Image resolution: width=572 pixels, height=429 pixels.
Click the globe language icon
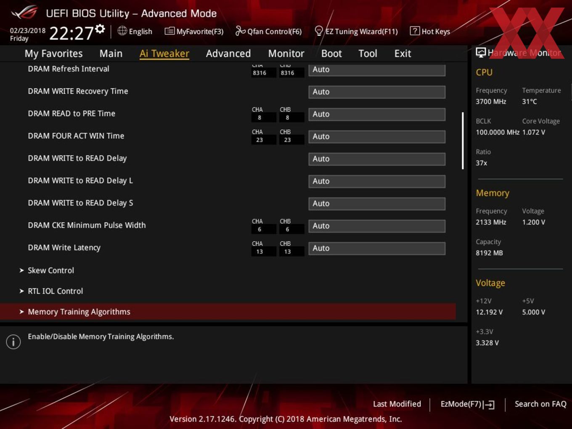pos(122,31)
